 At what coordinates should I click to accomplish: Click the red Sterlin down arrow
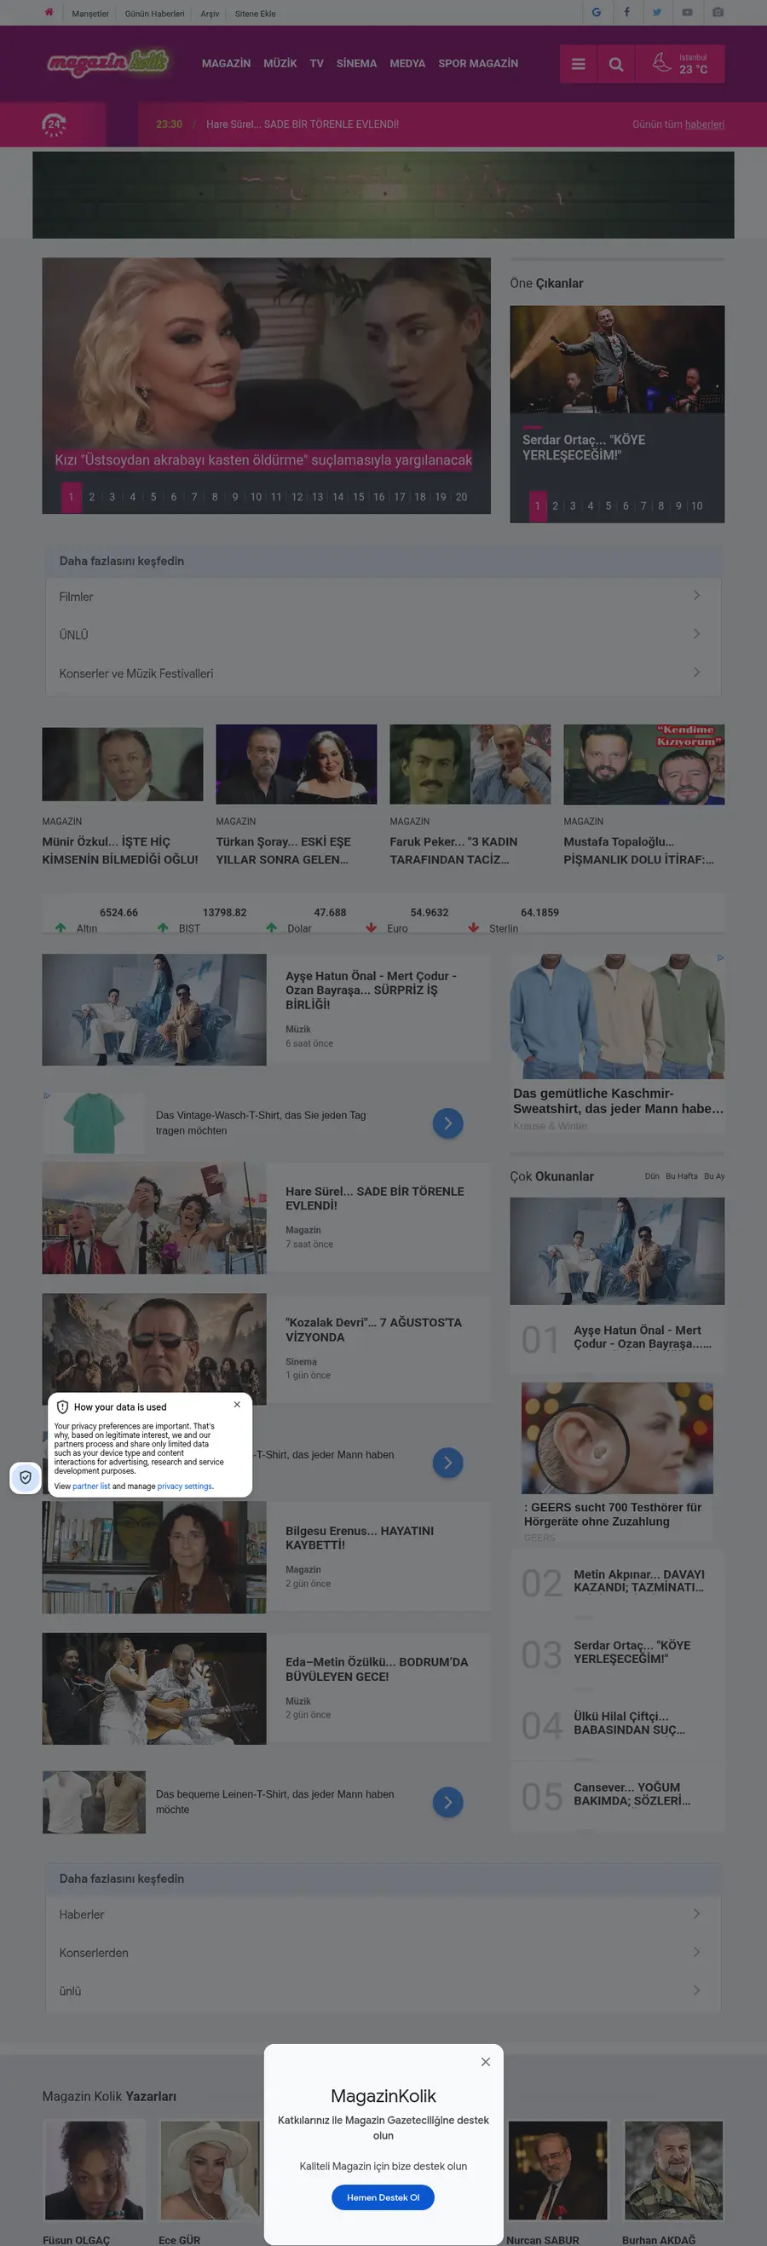click(x=473, y=927)
